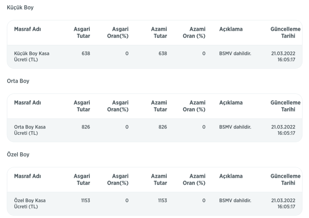The image size is (309, 218).
Task: Click the 638 value under Asgari Tutar
Action: [x=85, y=53]
